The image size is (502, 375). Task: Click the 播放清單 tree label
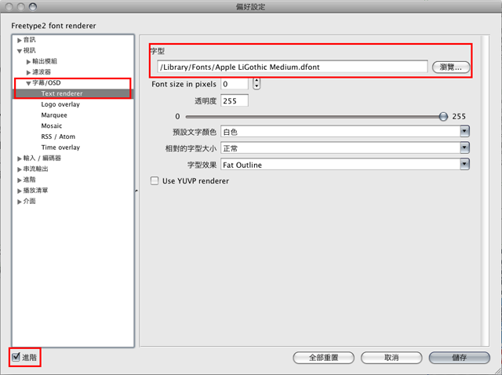coord(35,191)
